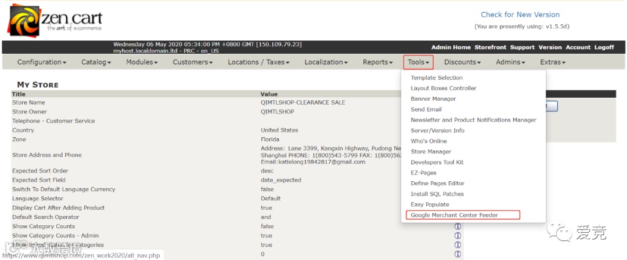Expand Locations / Taxes menu
Image resolution: width=627 pixels, height=260 pixels.
tap(259, 62)
